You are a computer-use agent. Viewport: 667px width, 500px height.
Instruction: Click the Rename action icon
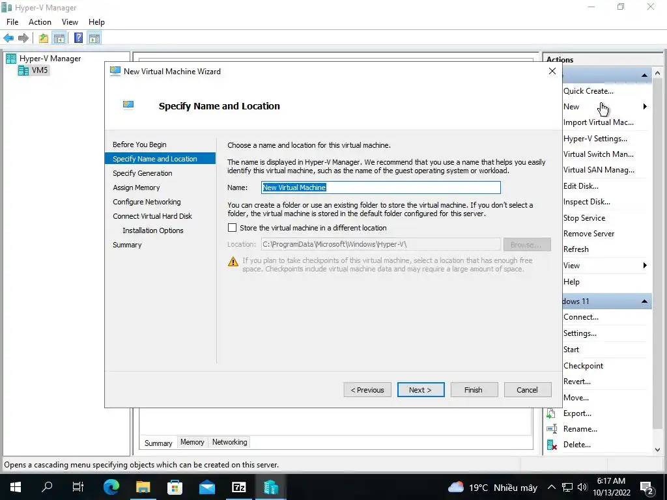(552, 429)
